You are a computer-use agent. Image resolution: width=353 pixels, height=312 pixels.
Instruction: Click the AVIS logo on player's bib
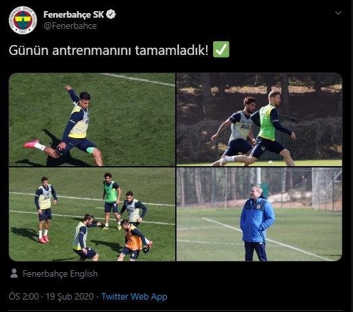245,127
